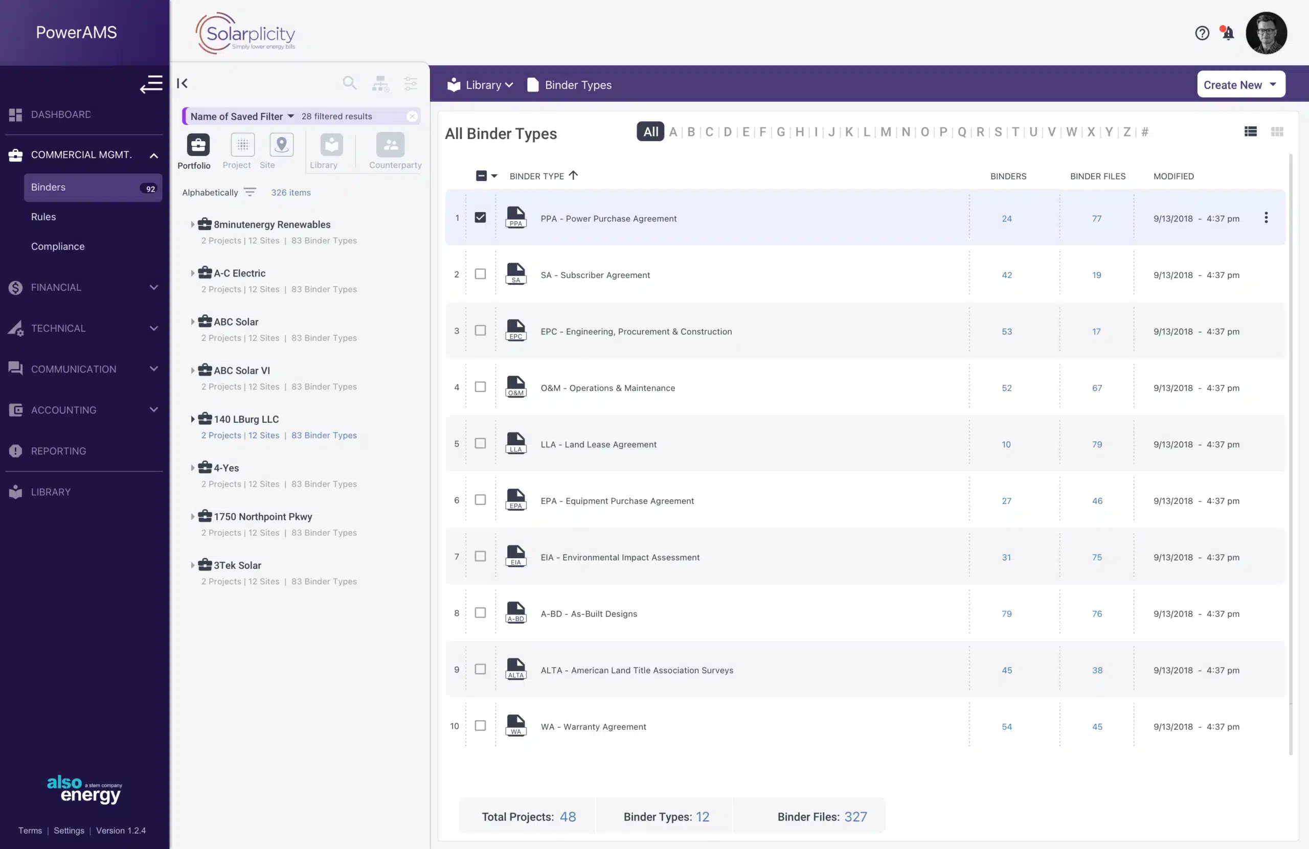Select the Site location pin icon
The image size is (1309, 849).
click(x=282, y=145)
